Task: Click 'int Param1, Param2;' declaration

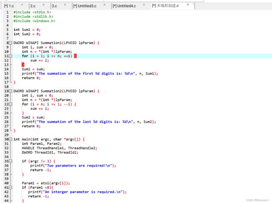Action: pyautogui.click(x=41, y=144)
